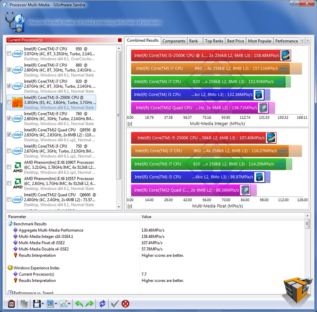Click the processor list scroll-up arrow
The width and height of the screenshot is (317, 312).
(119, 48)
